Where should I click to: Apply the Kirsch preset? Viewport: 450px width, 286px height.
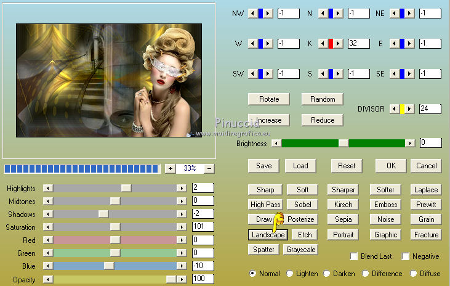point(343,205)
